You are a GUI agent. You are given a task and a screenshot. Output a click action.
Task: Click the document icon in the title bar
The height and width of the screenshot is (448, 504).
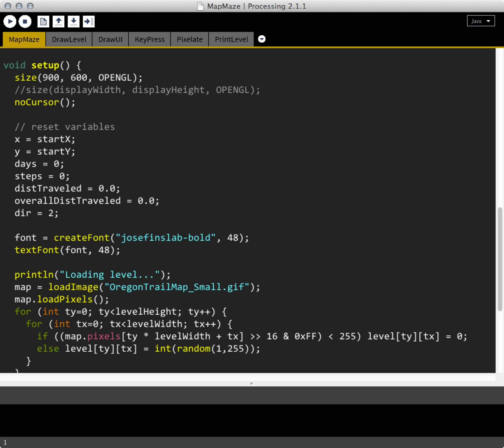(200, 6)
